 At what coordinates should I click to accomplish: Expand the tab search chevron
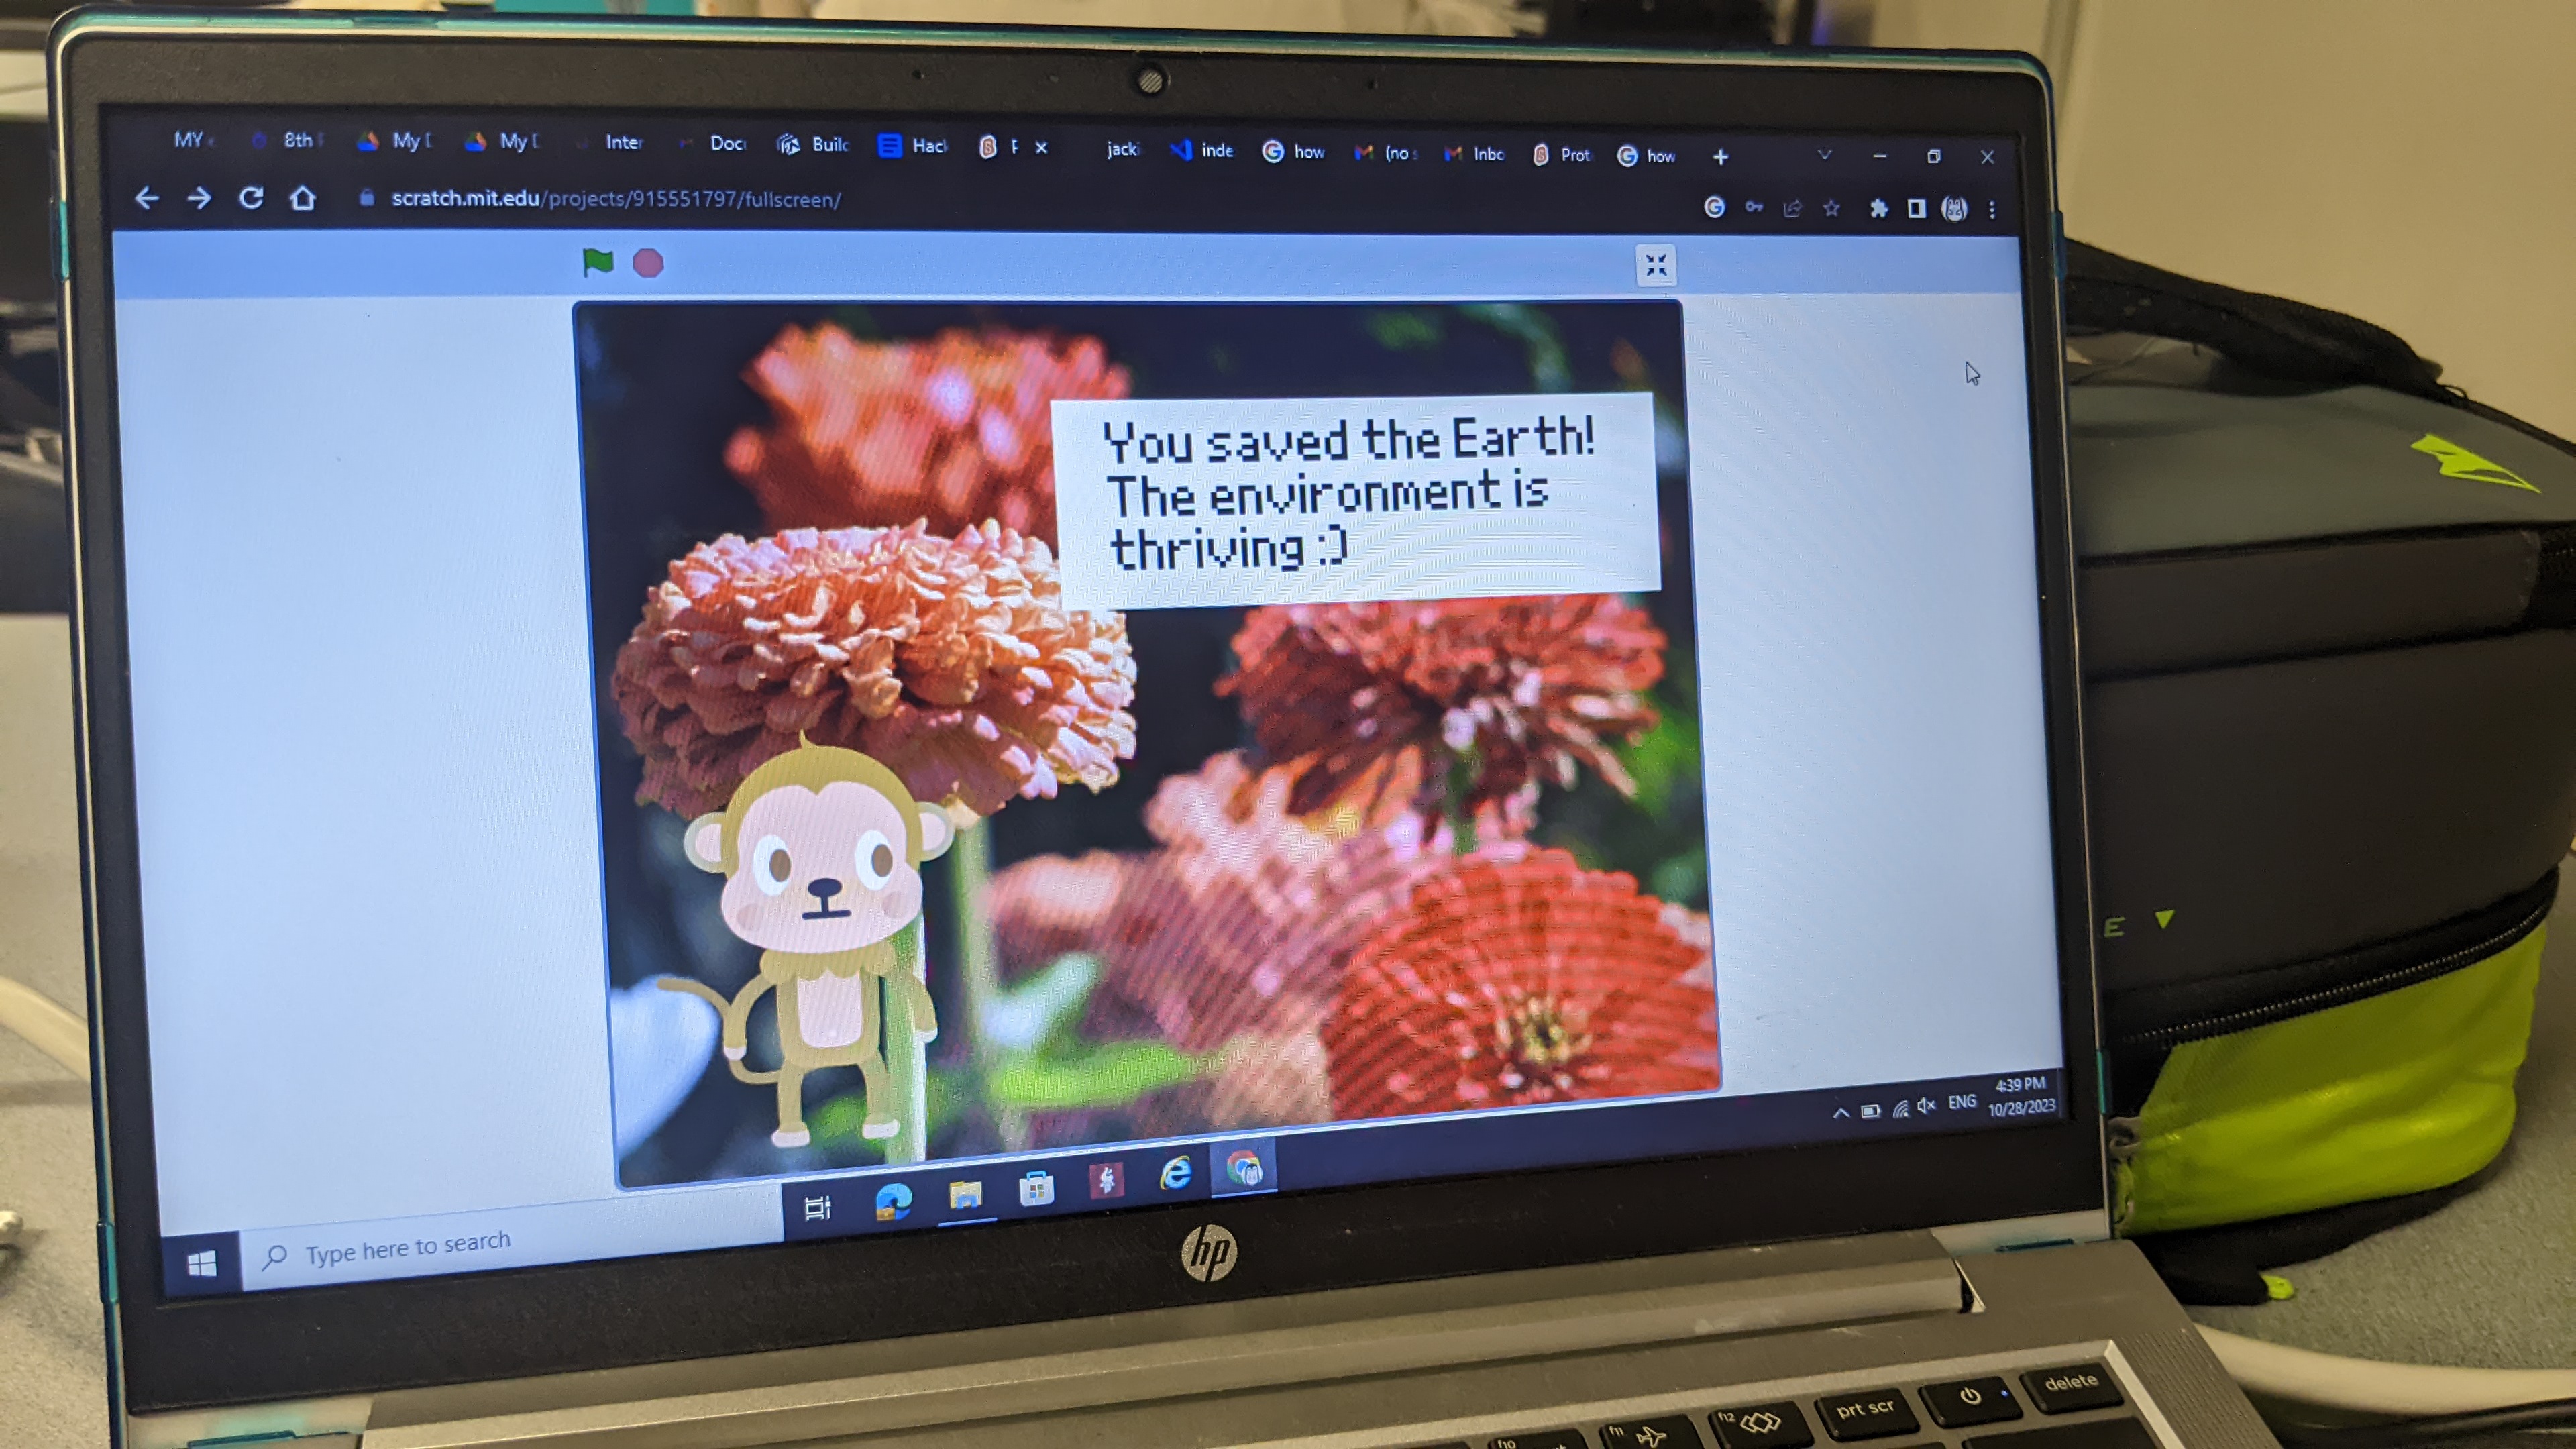pyautogui.click(x=1824, y=155)
